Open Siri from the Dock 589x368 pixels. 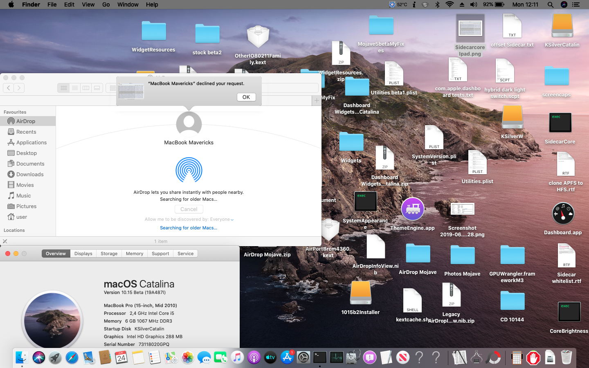39,357
